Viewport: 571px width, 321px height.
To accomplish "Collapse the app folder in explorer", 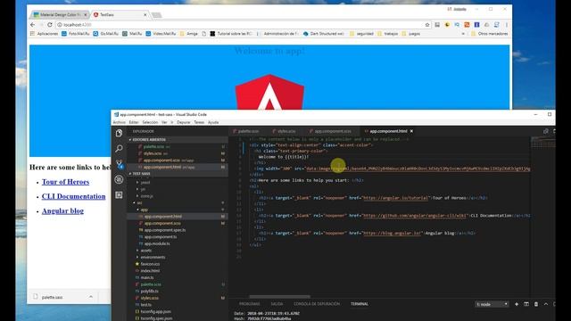I will pos(145,210).
